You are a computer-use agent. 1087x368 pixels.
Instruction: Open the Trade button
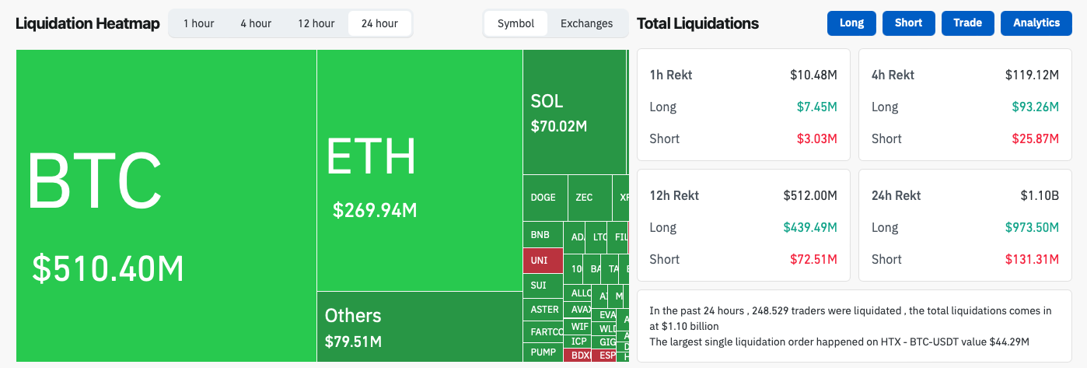pyautogui.click(x=967, y=23)
